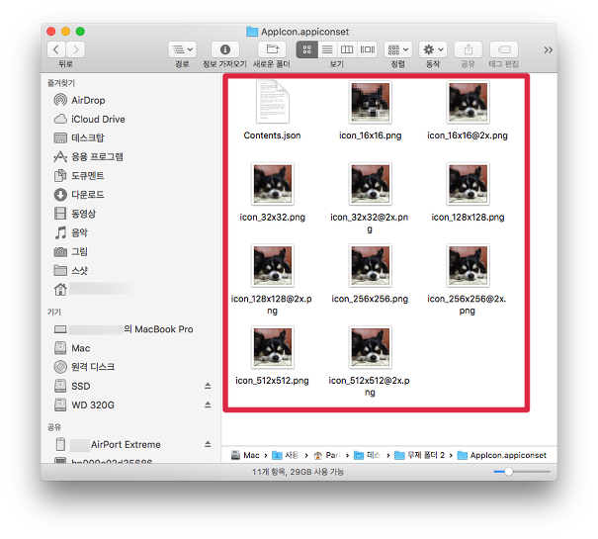Switch to column view

pyautogui.click(x=347, y=49)
